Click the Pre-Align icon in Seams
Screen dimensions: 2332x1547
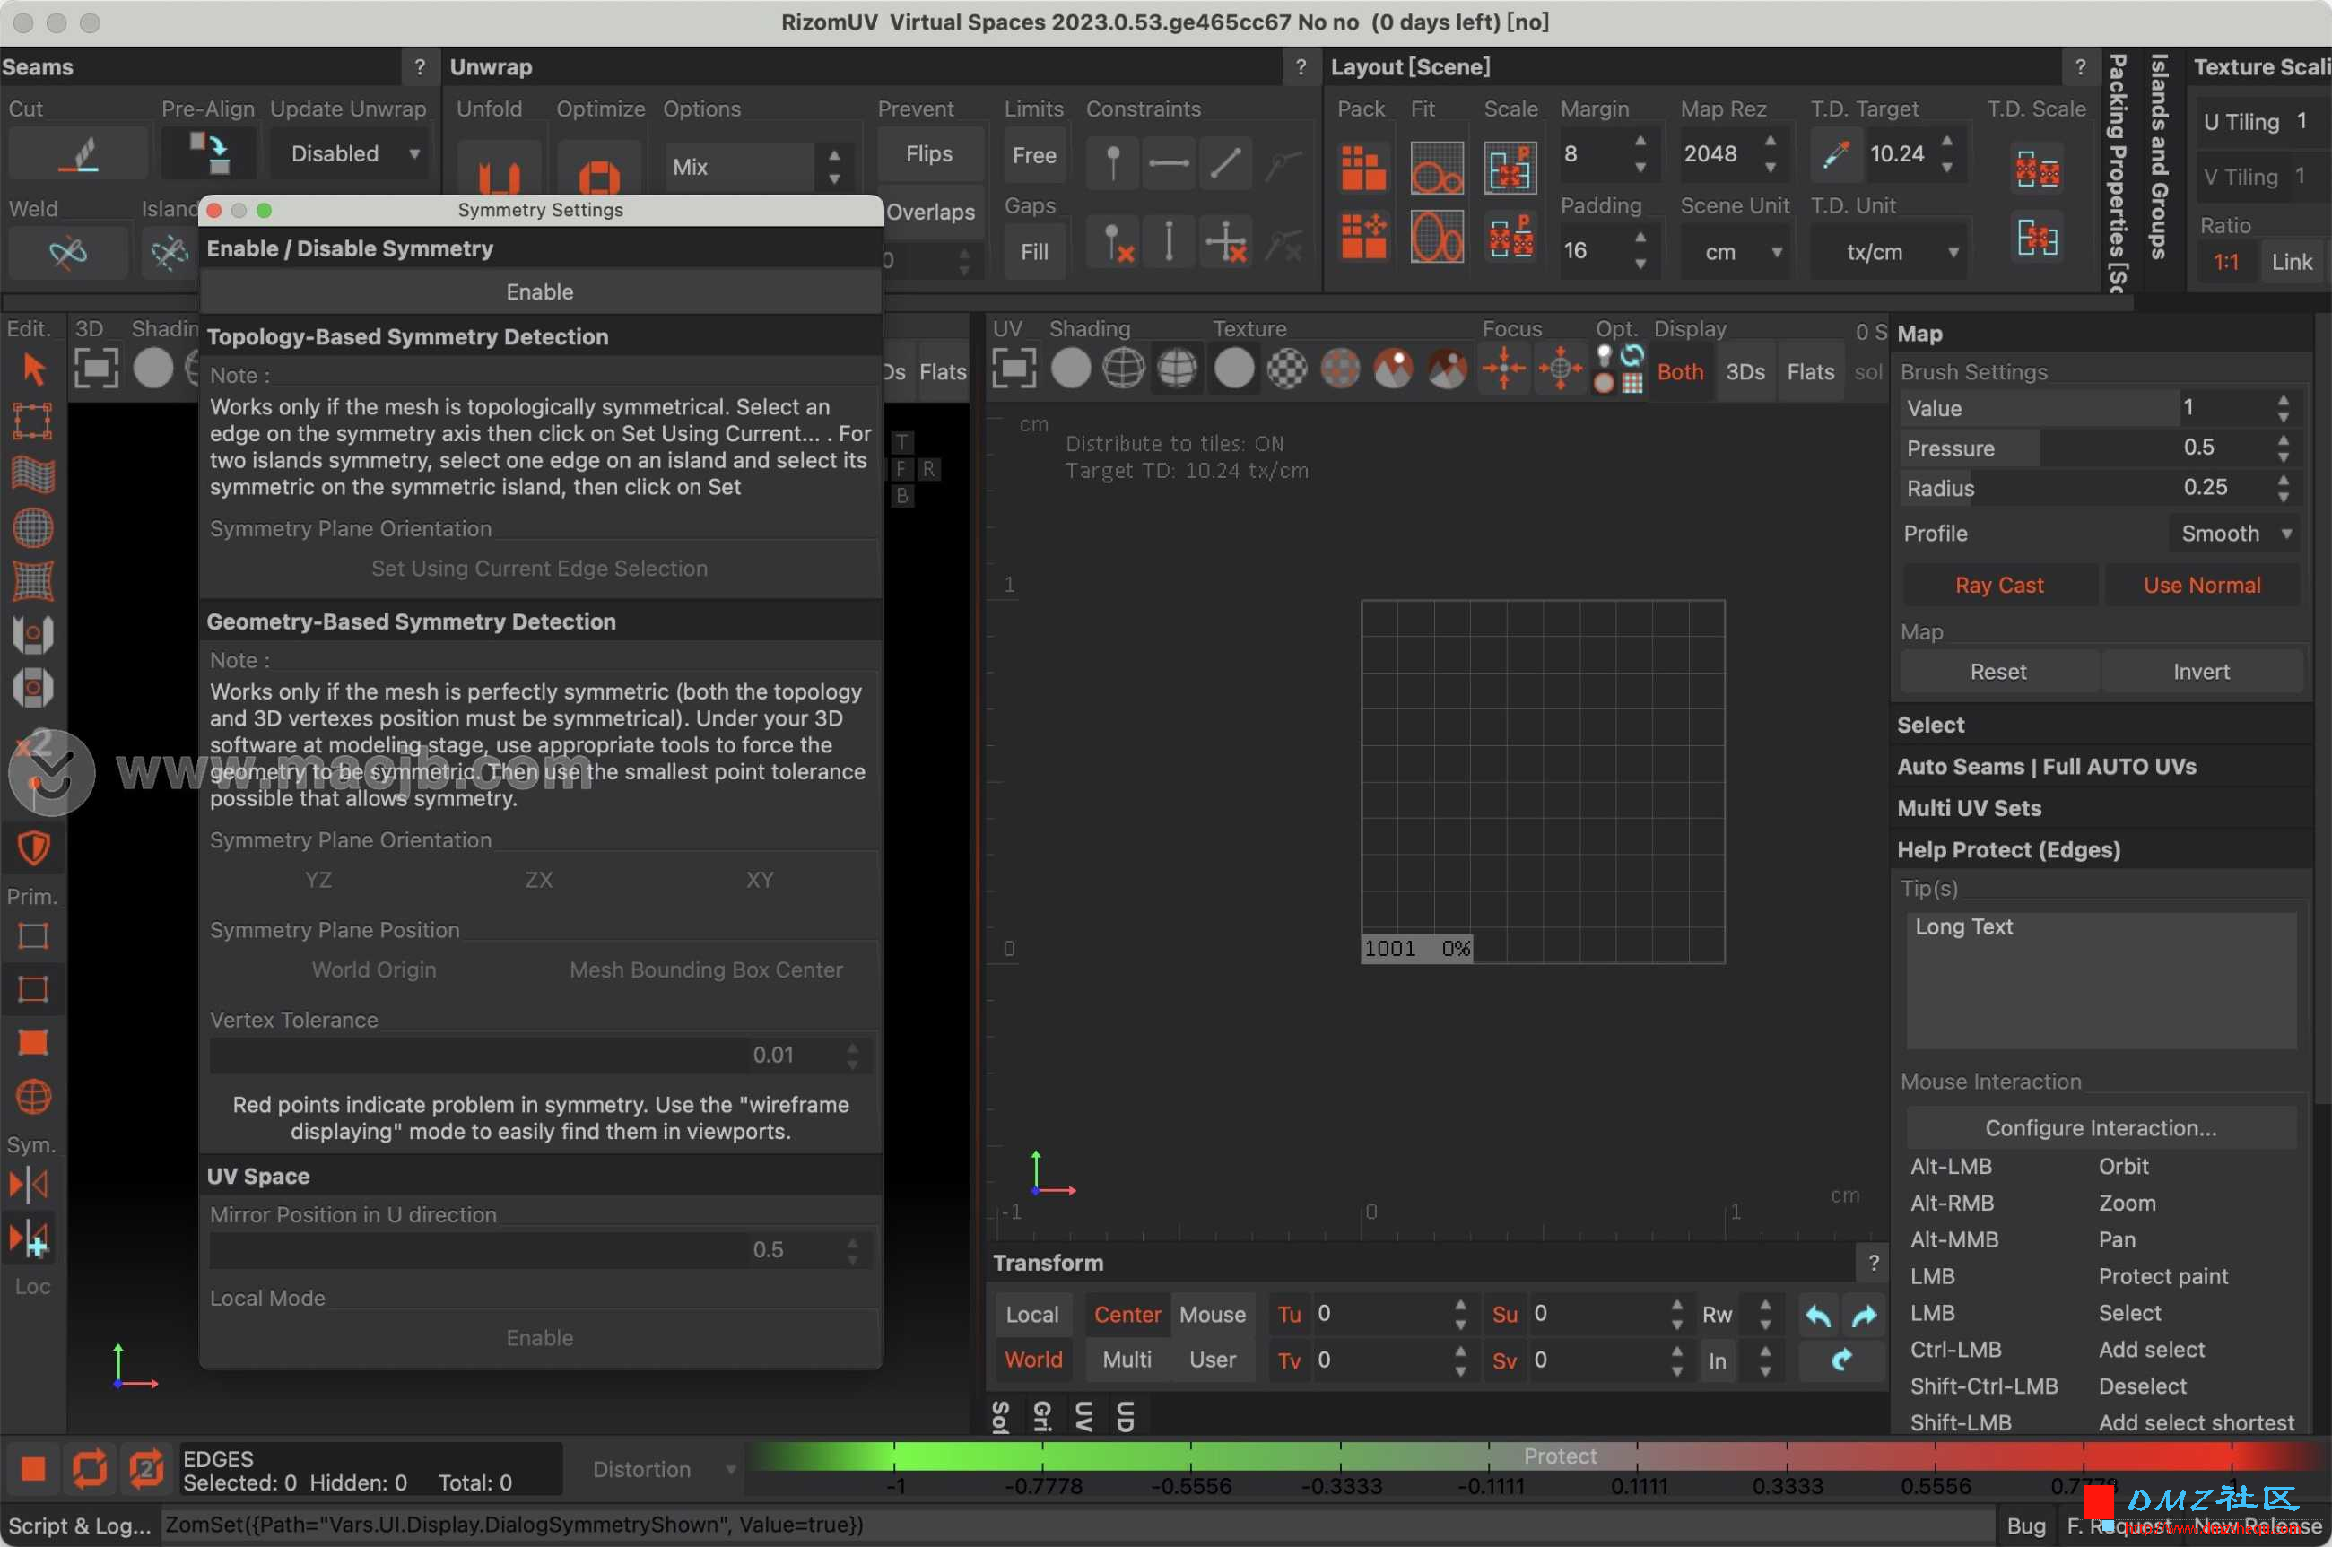[209, 153]
